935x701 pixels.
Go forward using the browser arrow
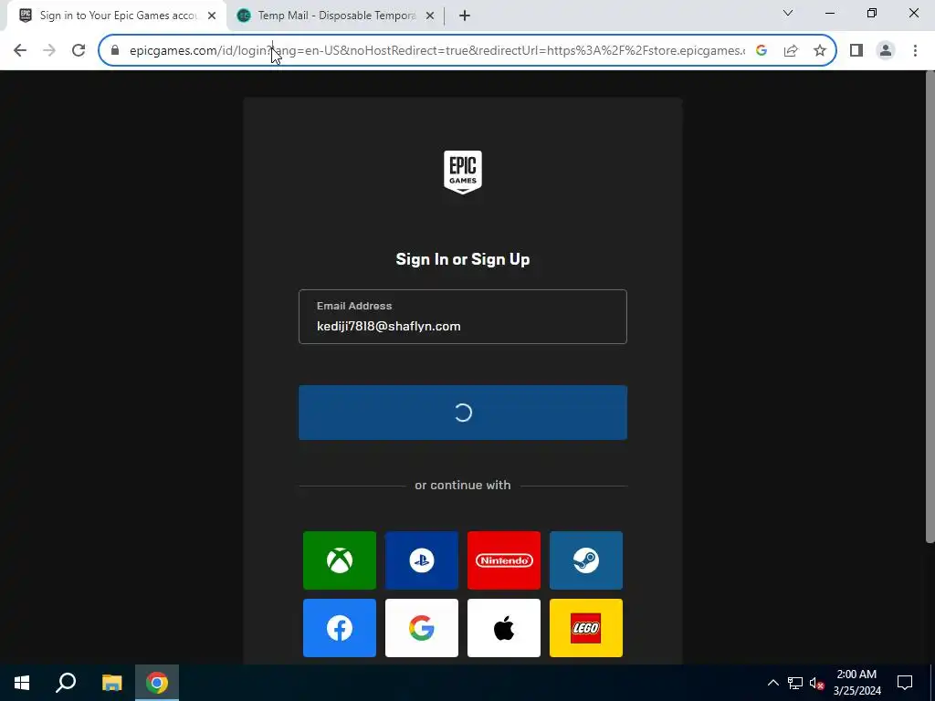49,50
